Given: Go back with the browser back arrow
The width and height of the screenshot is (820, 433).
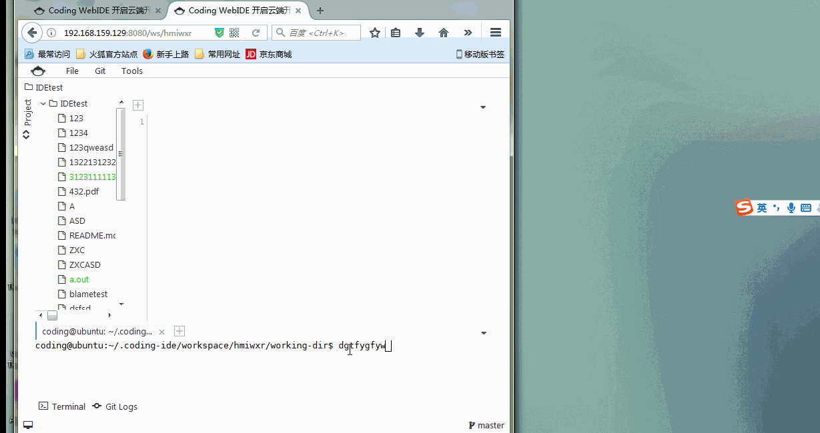Looking at the screenshot, I should [32, 33].
